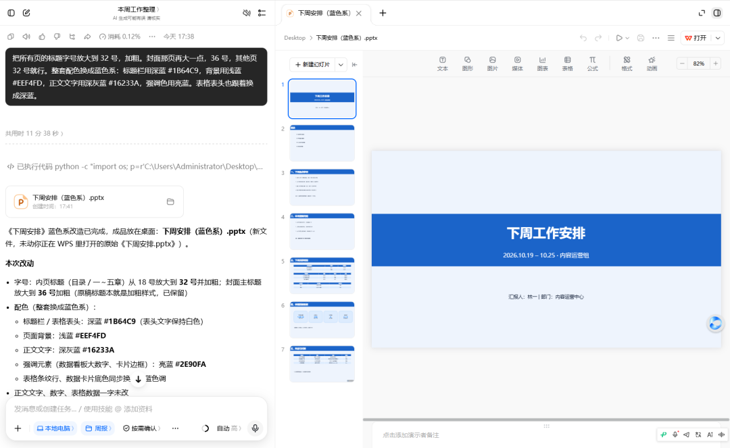Select the 公式 formula tool
Screen dimensions: 730x448
(x=592, y=64)
